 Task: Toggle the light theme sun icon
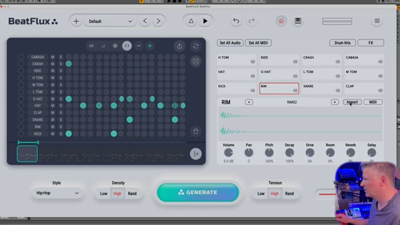point(281,21)
